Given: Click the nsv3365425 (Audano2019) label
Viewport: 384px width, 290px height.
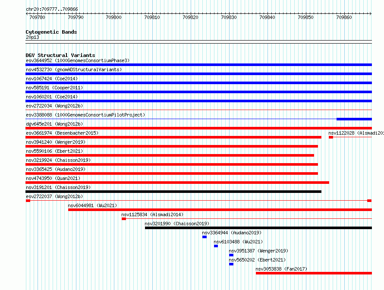Looking at the screenshot, I should click(x=56, y=169).
